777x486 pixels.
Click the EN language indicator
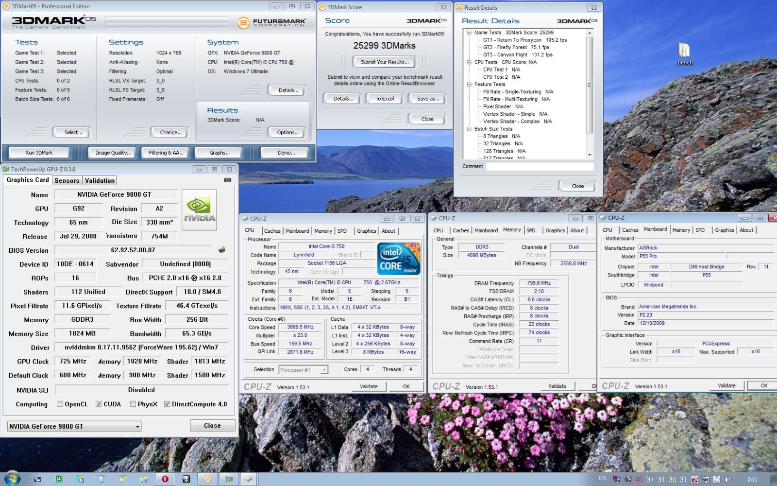(602, 479)
